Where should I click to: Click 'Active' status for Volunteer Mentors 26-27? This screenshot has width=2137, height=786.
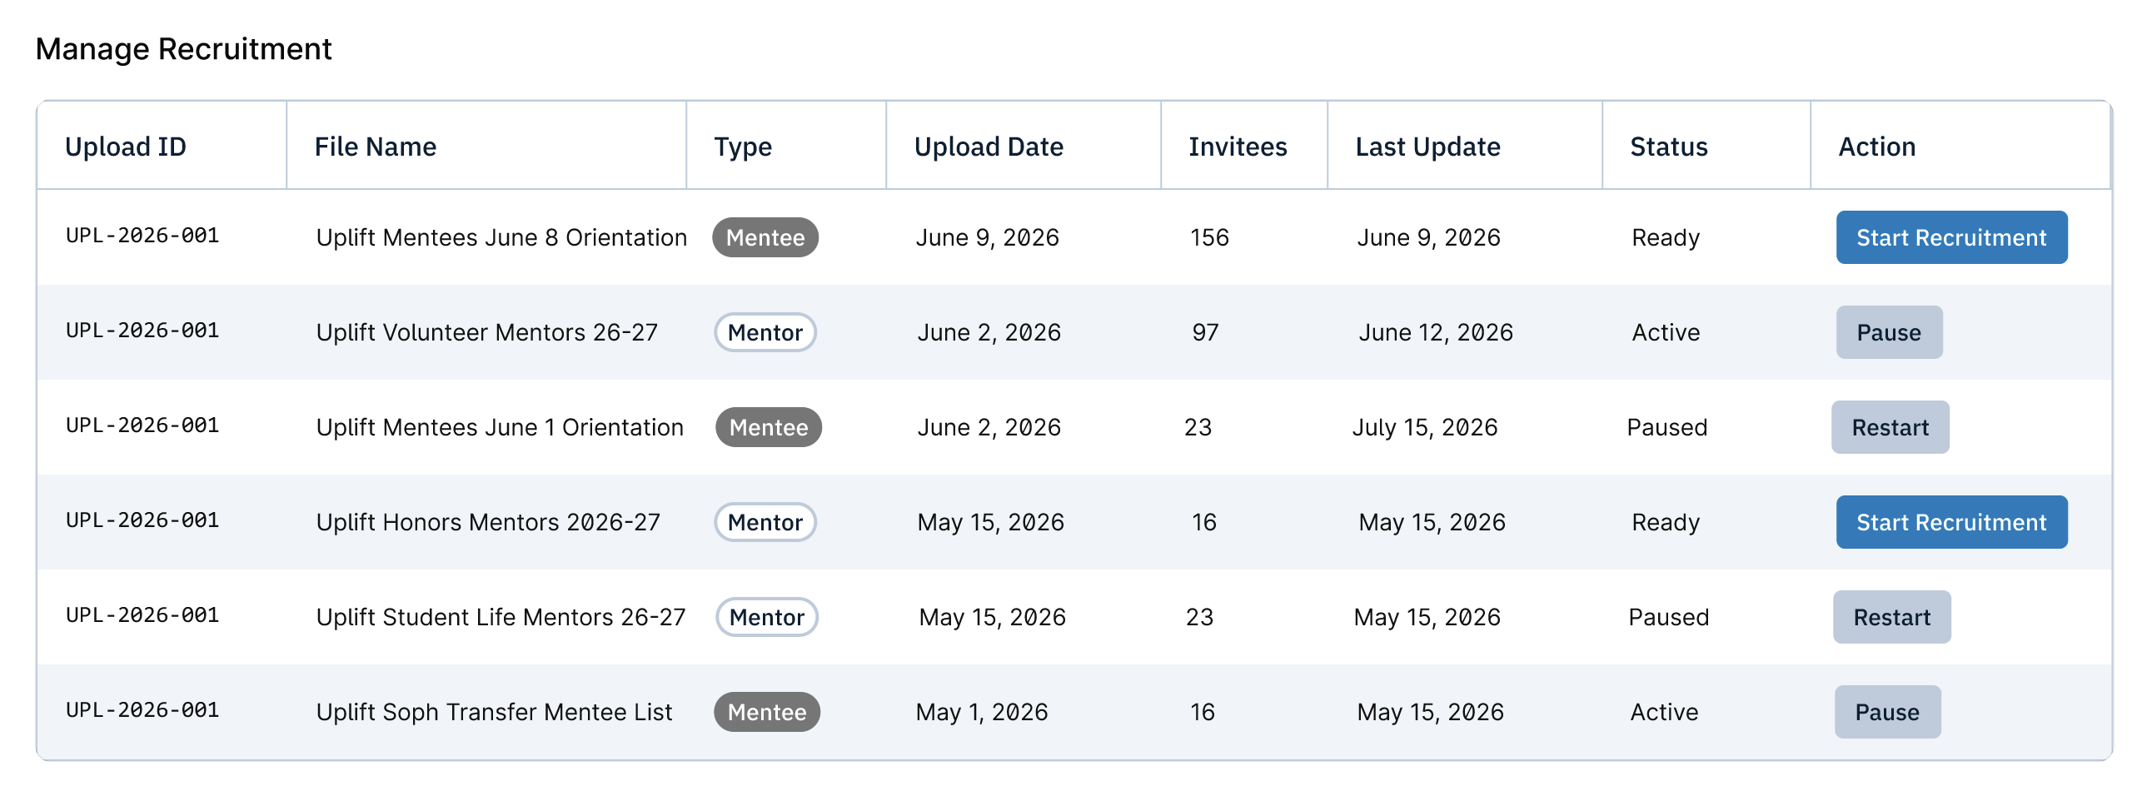[1666, 332]
